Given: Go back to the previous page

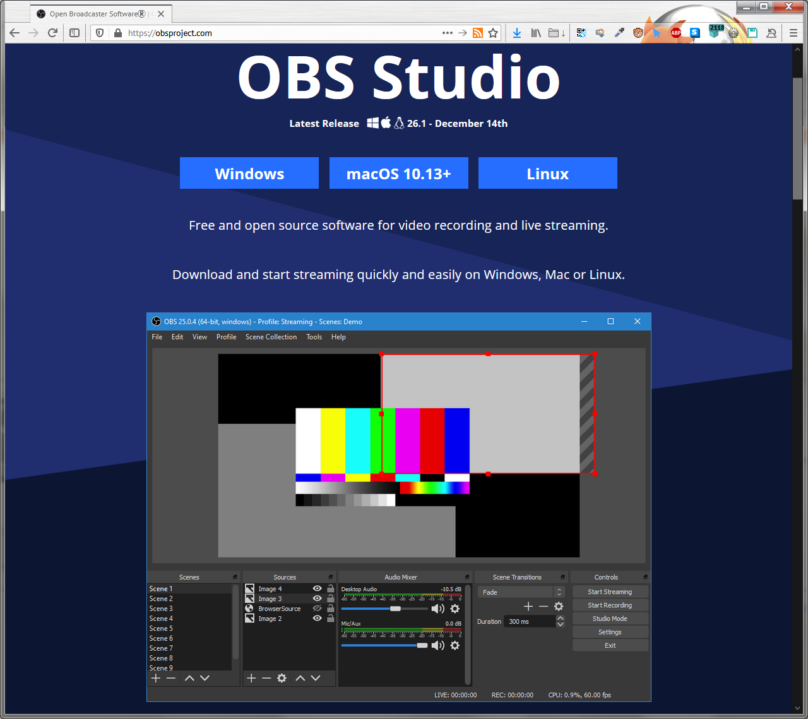Looking at the screenshot, I should point(15,33).
